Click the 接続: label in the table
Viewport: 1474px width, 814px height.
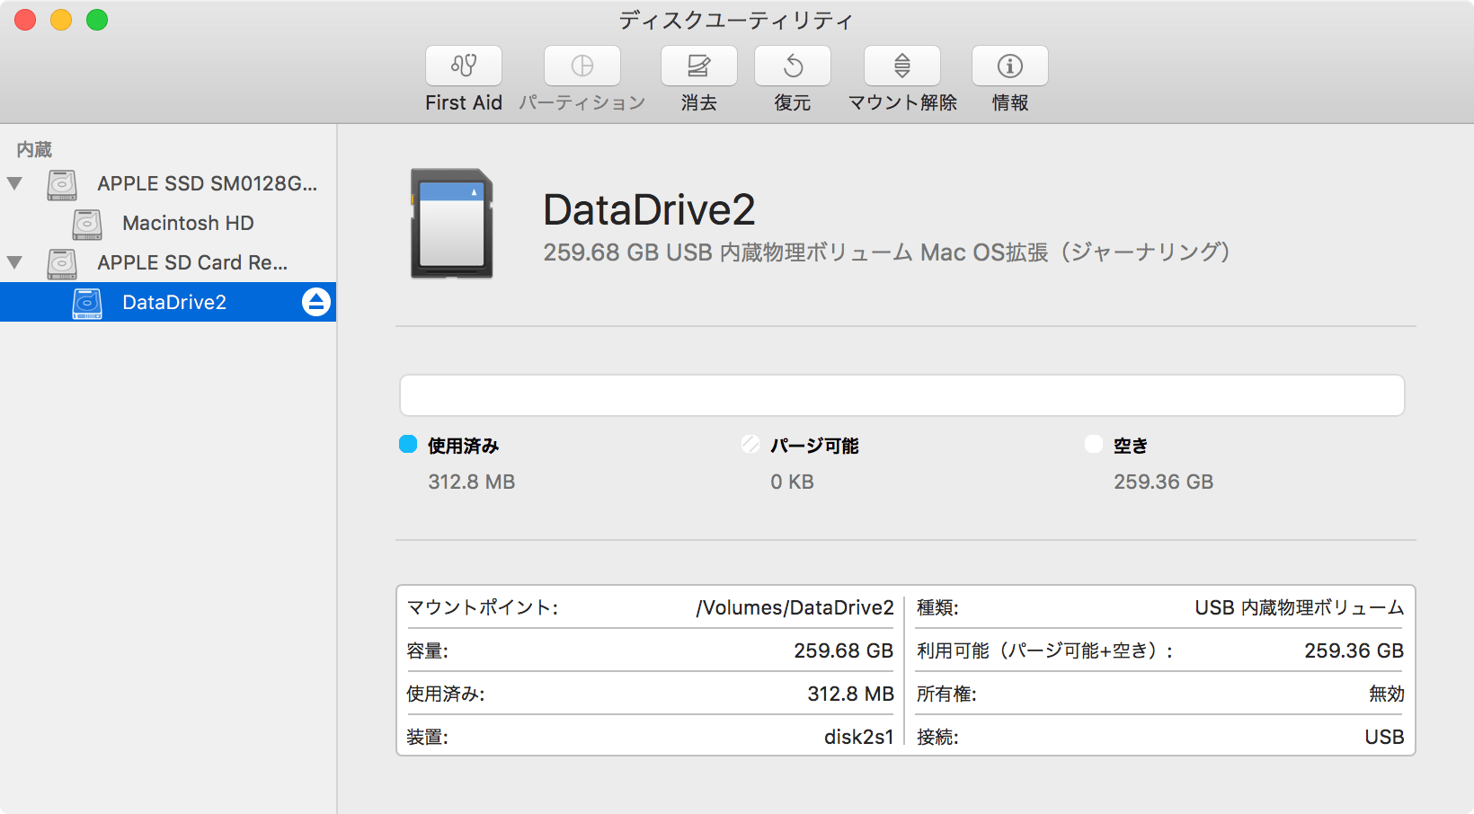[937, 737]
